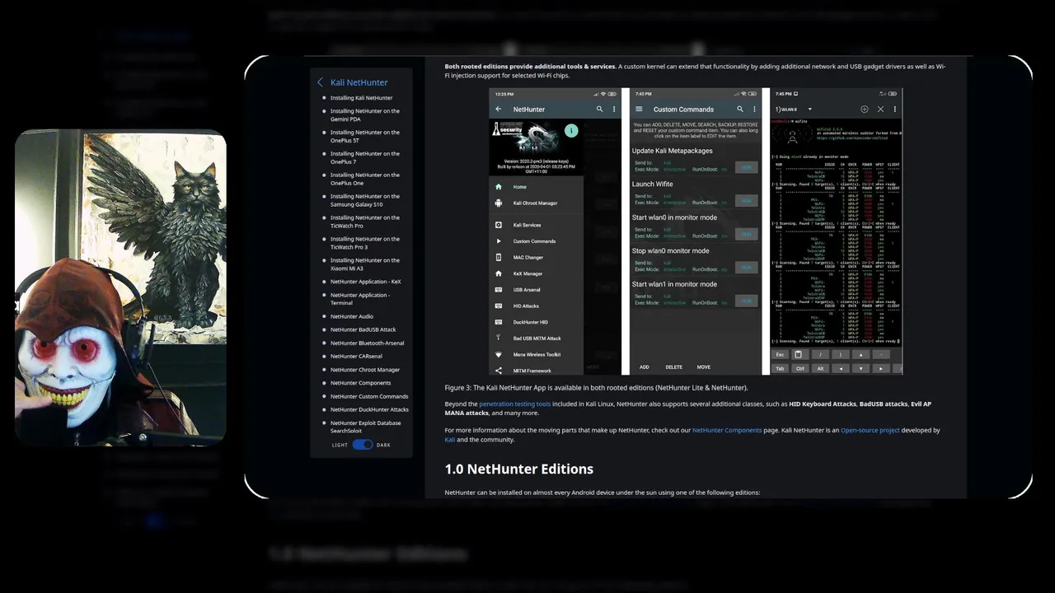Click the Mana Wireless Toolkit wifi icon
1055x593 pixels.
tap(498, 354)
